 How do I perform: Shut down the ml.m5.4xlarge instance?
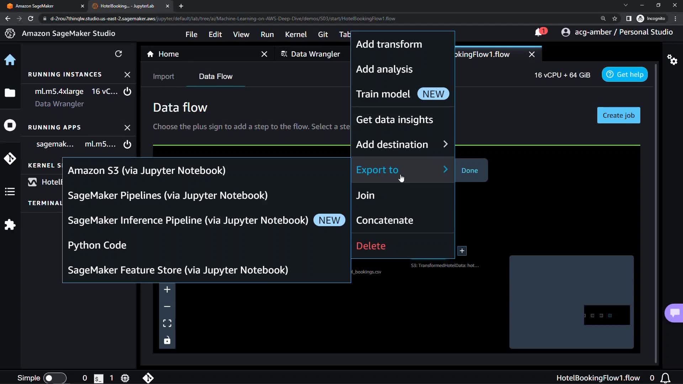point(127,91)
